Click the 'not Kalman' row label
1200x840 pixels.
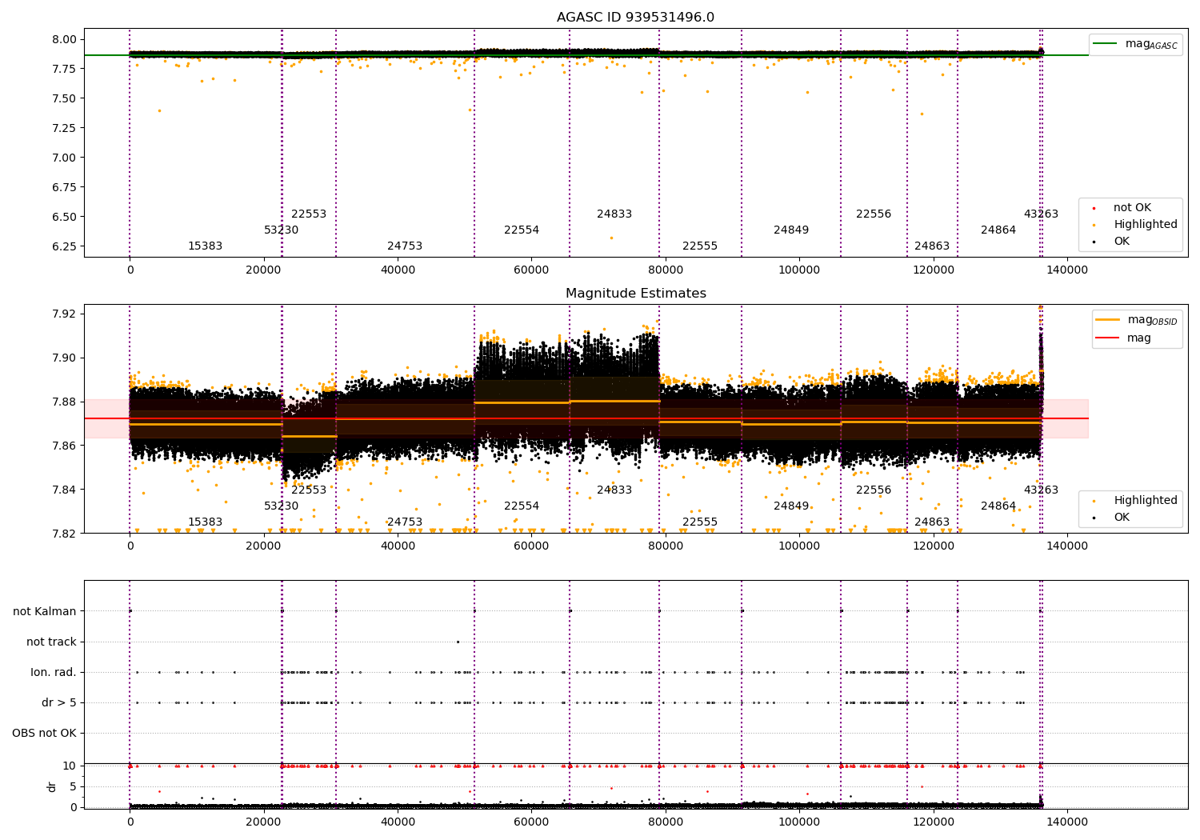(45, 611)
